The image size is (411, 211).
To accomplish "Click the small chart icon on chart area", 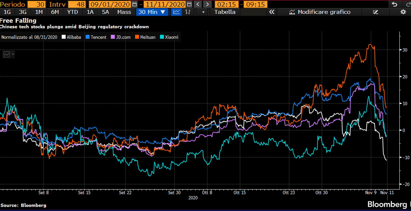I will (x=7, y=54).
